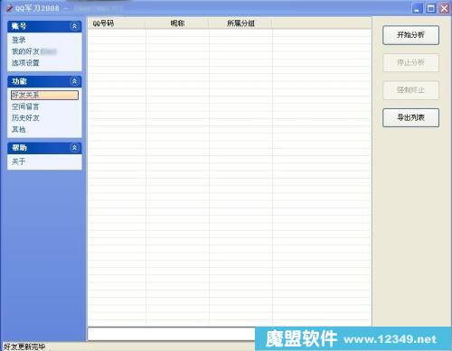
Task: Select the 空间留言 function
Action: coord(25,106)
